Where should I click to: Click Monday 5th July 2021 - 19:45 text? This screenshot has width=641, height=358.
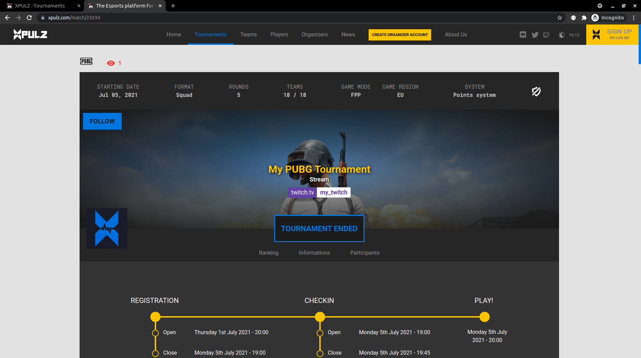(394, 353)
